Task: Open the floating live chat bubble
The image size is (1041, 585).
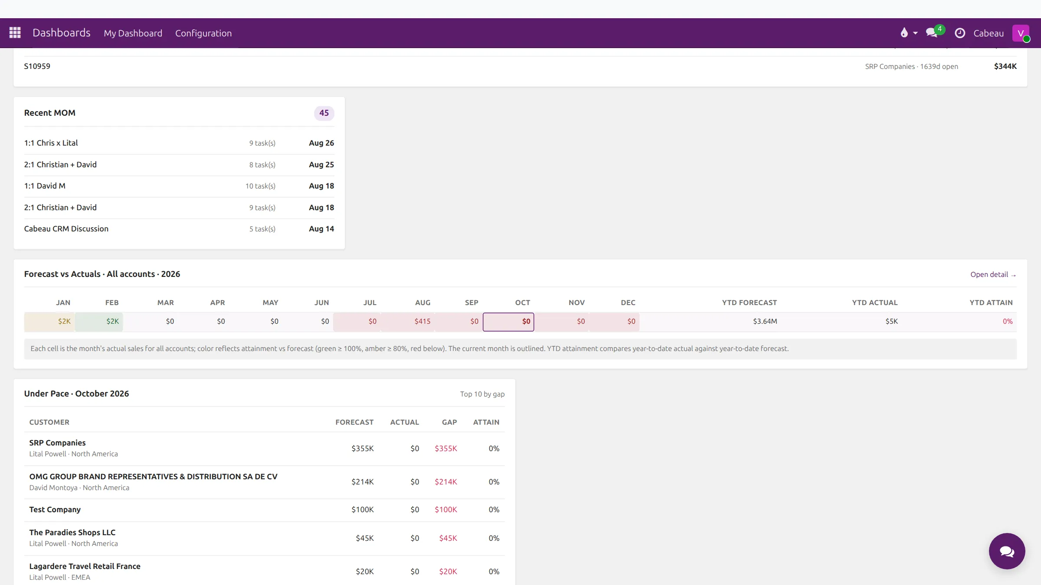Action: click(1007, 551)
